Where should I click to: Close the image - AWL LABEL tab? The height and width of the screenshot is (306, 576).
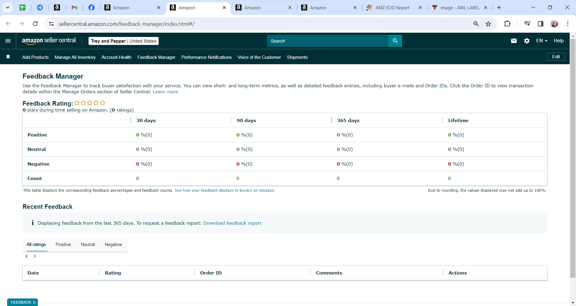(x=486, y=8)
